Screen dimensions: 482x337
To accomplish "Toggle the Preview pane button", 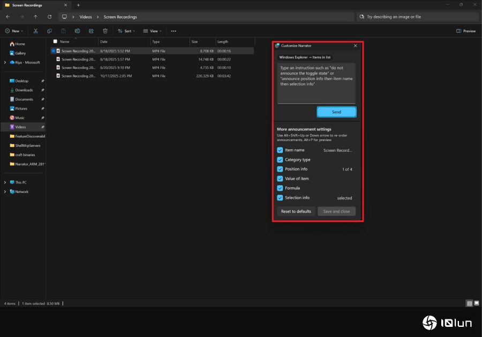I will (x=466, y=31).
